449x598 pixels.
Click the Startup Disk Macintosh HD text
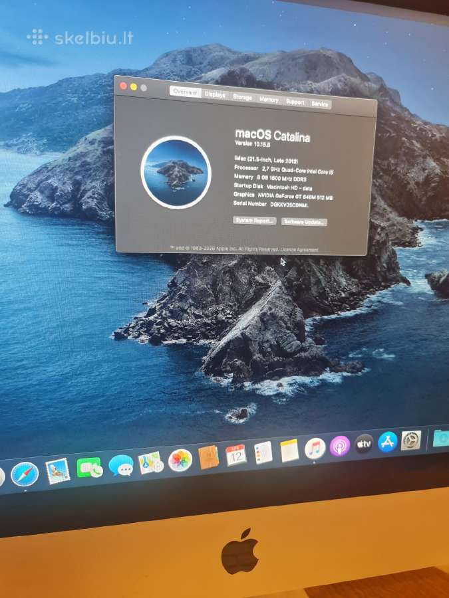pos(273,187)
